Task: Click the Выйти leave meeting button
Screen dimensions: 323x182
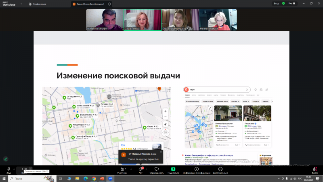Action: click(315, 170)
